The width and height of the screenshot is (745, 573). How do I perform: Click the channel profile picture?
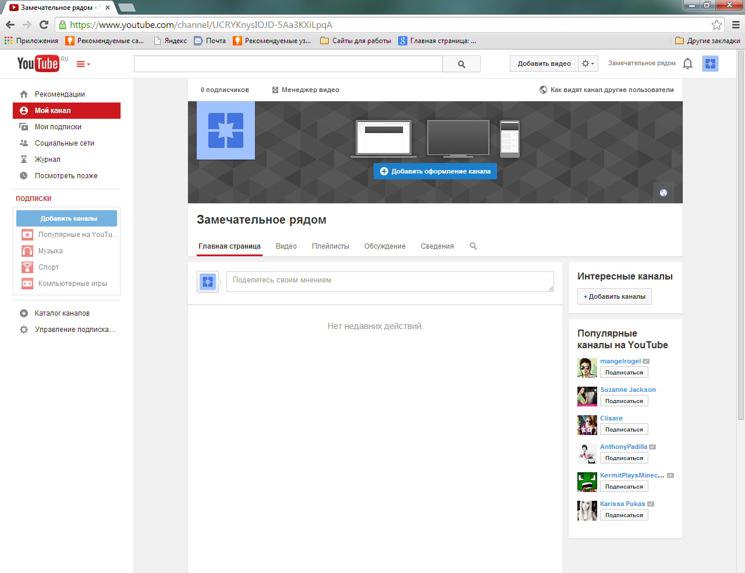point(226,130)
